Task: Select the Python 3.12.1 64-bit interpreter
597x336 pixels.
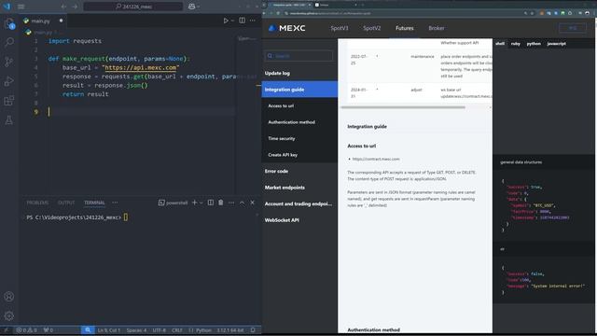Action: (230, 330)
